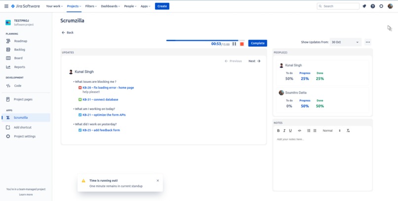Open the Normal text style dropdown
The height and width of the screenshot is (201, 398).
click(331, 131)
